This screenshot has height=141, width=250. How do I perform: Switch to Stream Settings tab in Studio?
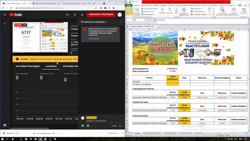click(x=27, y=66)
